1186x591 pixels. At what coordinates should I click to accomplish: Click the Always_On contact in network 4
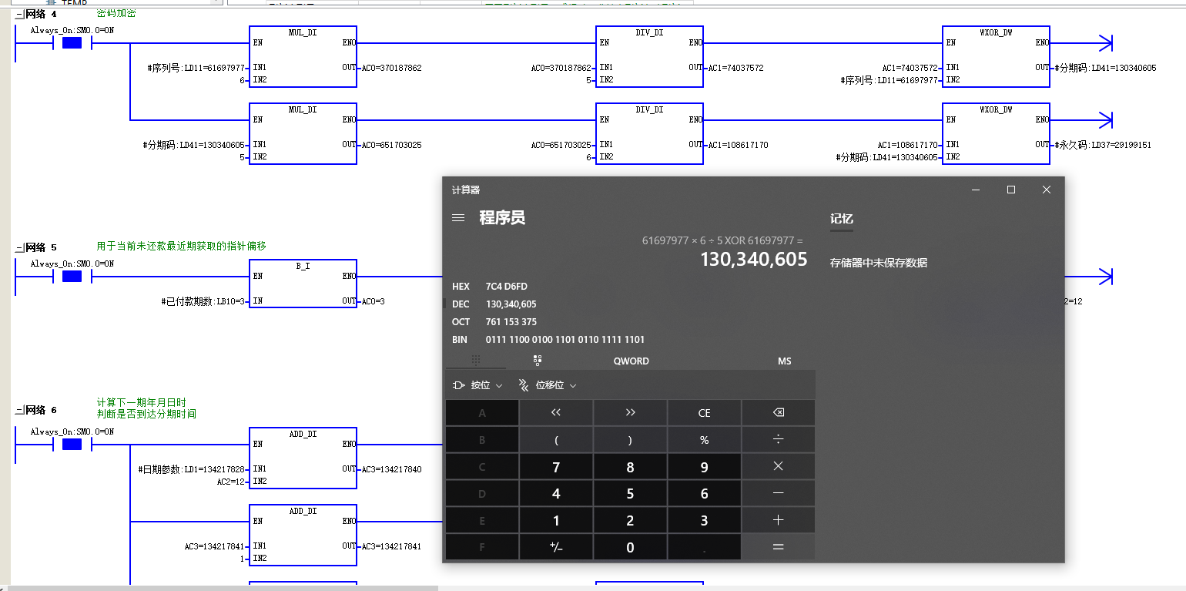[72, 42]
